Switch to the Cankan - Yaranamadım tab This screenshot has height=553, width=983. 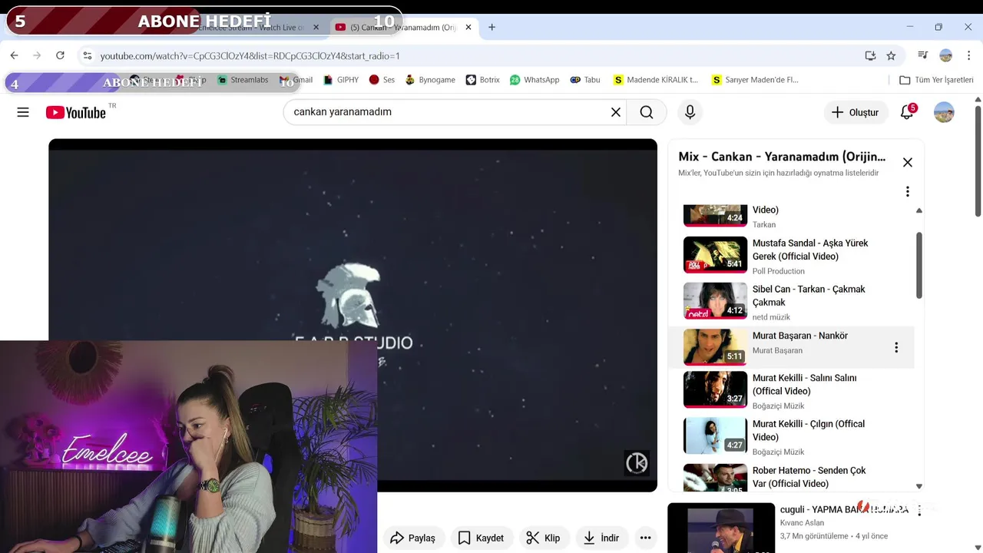pos(403,27)
